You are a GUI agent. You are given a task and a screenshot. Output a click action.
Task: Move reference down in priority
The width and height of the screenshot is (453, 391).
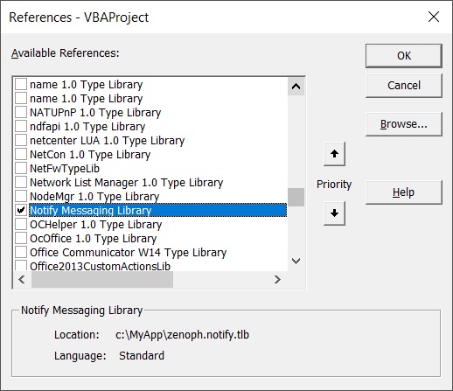tap(334, 213)
